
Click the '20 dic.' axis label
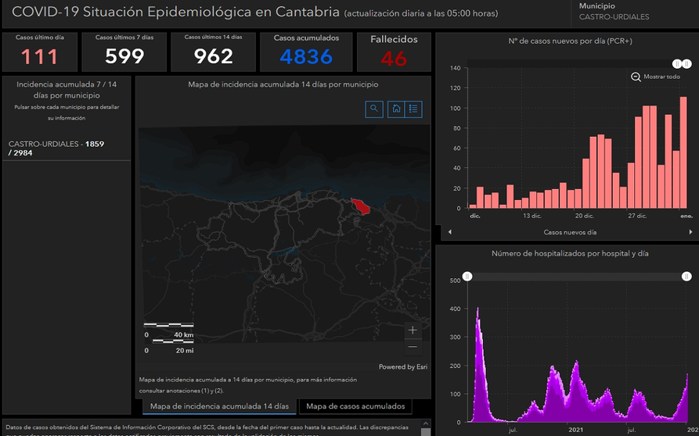coord(584,216)
